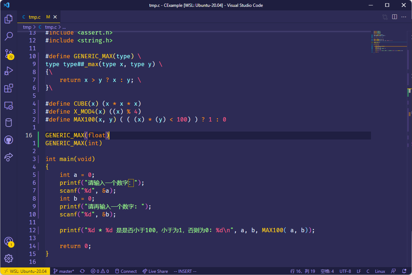Open the Explorer view icon

(x=9, y=19)
